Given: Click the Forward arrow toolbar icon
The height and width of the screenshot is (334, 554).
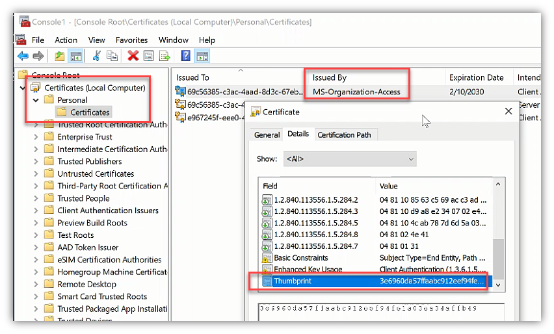Looking at the screenshot, I should (38, 56).
